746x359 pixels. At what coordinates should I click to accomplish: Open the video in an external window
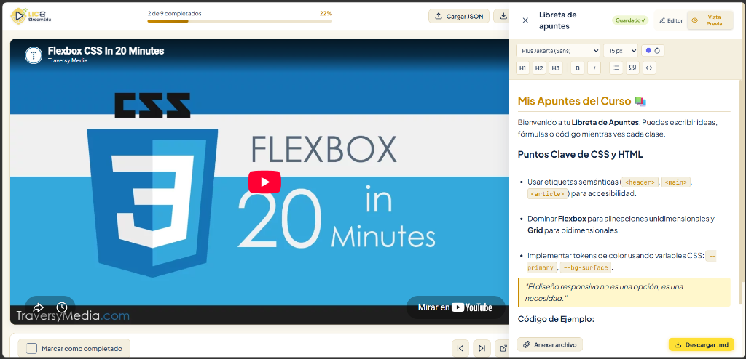502,348
